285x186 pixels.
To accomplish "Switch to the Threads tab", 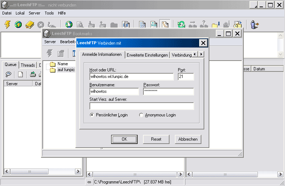I will [x=28, y=65].
